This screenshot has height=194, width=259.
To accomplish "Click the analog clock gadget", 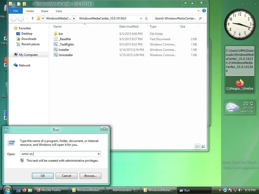I will [x=240, y=24].
